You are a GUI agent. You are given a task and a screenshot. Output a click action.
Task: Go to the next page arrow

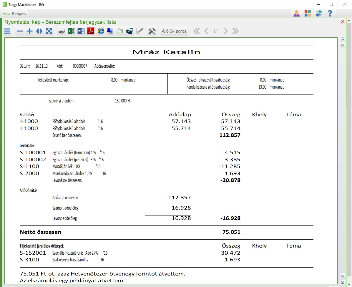[226, 31]
